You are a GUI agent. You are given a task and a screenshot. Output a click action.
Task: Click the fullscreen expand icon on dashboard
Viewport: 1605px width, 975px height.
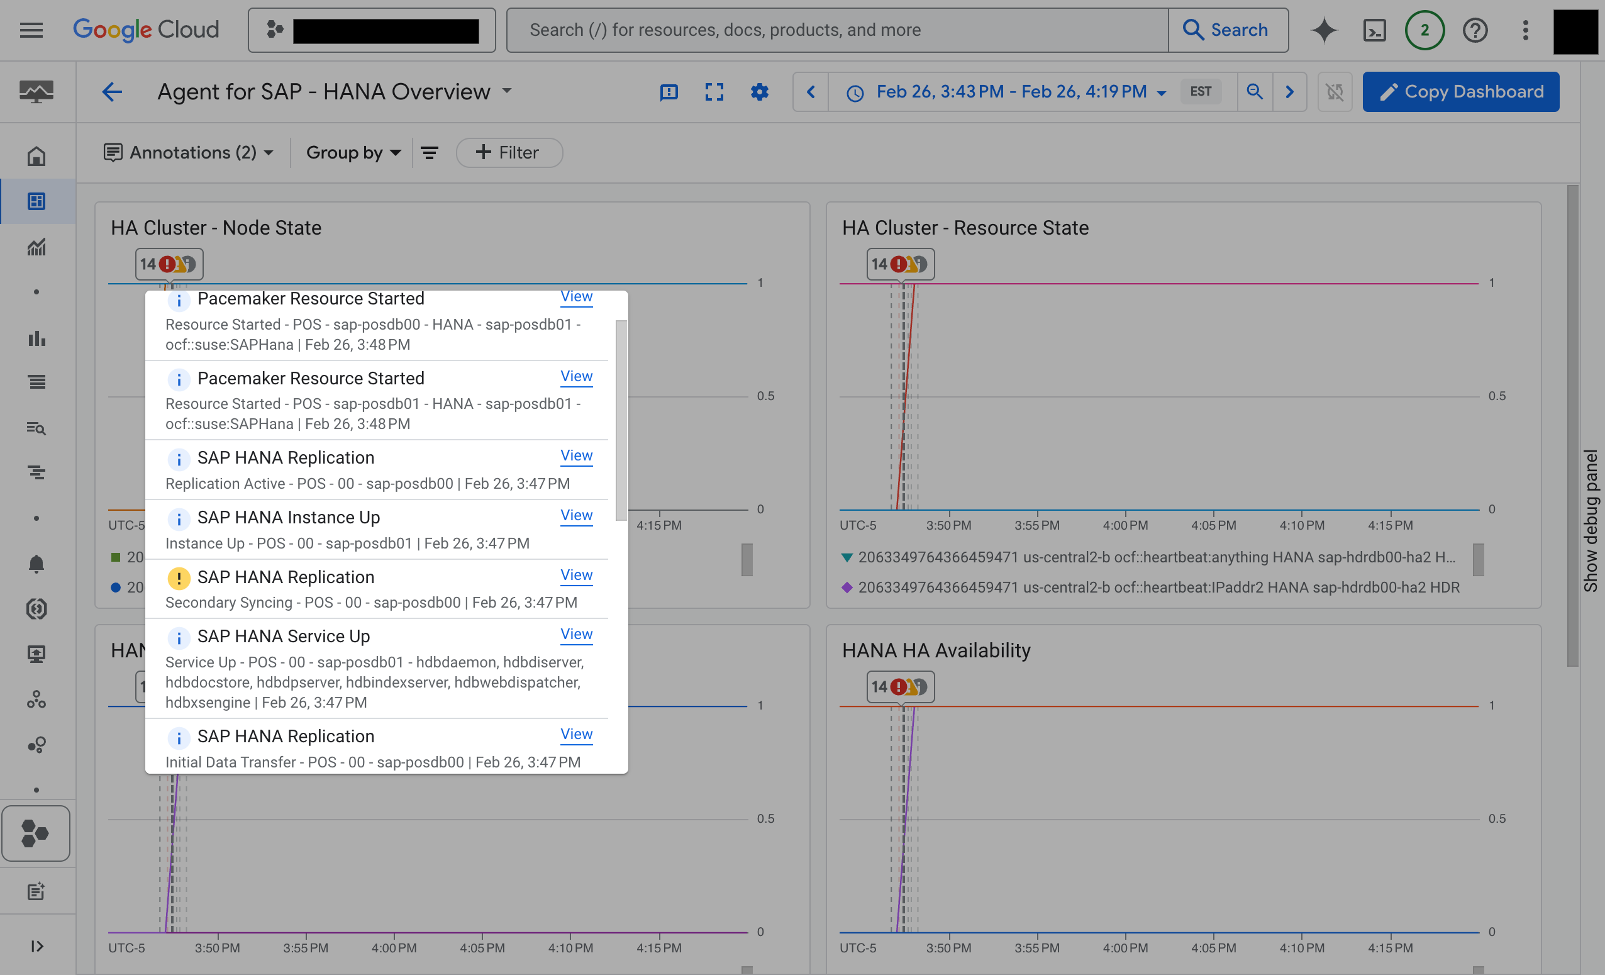713,92
